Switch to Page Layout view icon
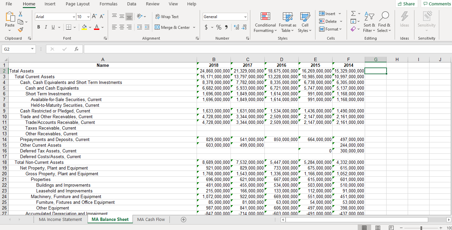This screenshot has width=452, height=230. coord(378,228)
